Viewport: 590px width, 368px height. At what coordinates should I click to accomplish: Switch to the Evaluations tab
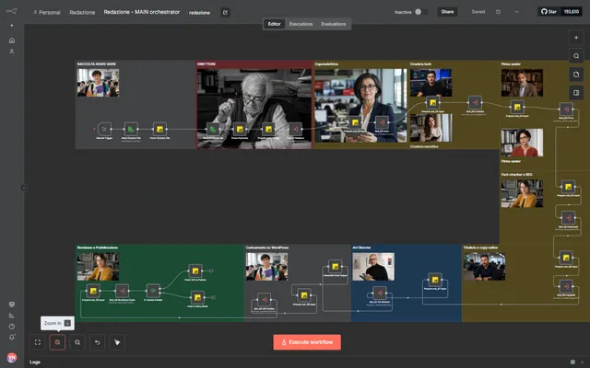334,24
